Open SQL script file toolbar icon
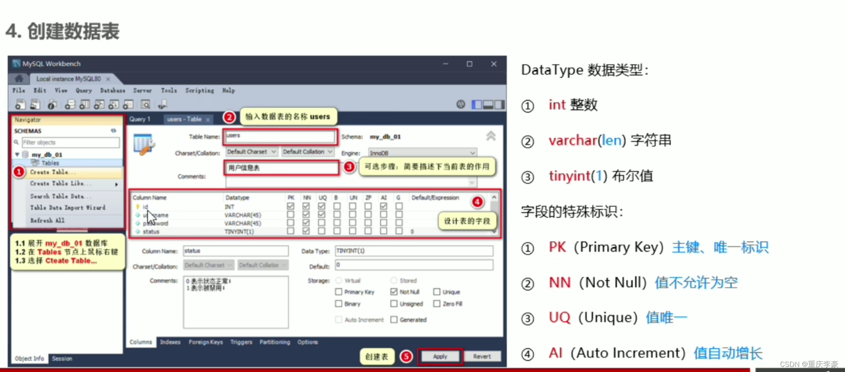 point(35,104)
